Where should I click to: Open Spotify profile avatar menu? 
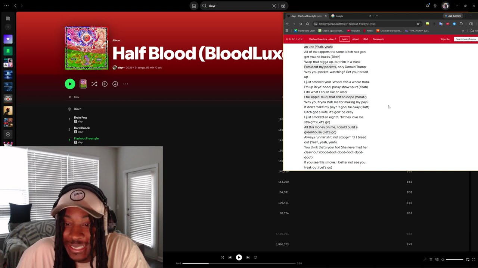coord(445,6)
